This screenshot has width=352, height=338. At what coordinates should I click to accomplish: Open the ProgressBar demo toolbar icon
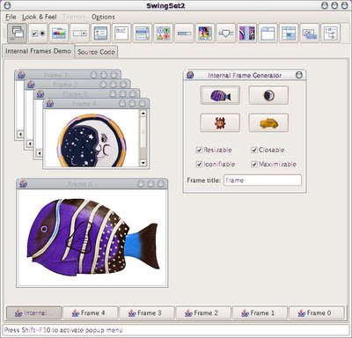184,33
